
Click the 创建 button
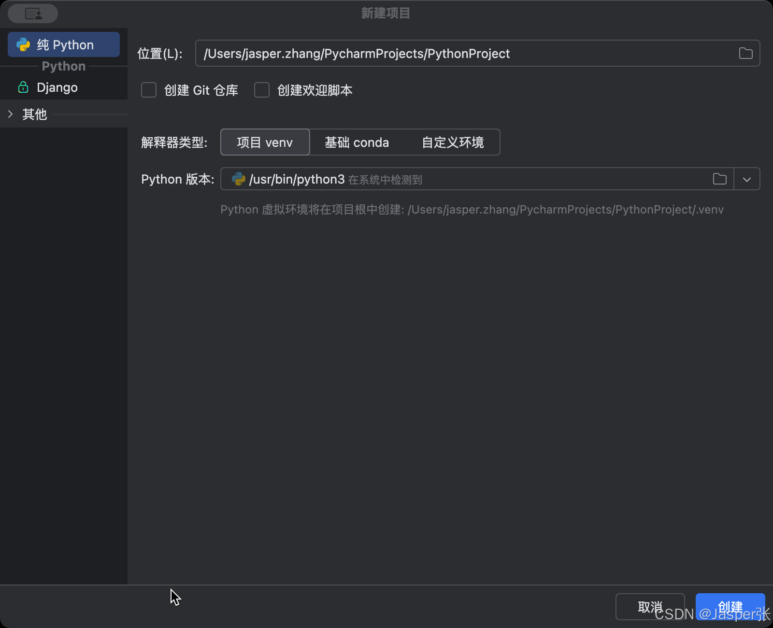730,606
